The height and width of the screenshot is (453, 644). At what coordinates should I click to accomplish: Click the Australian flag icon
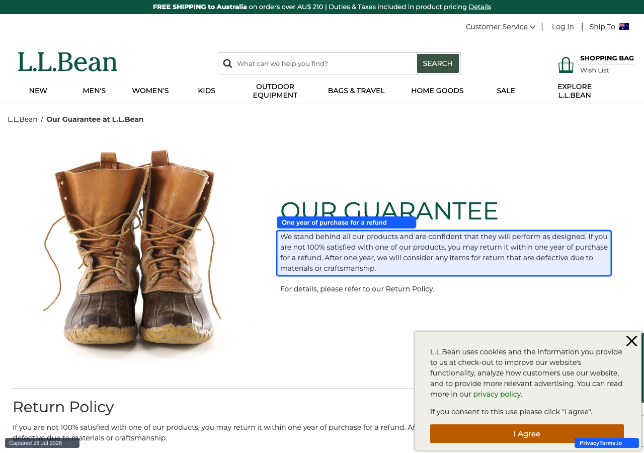click(x=624, y=27)
